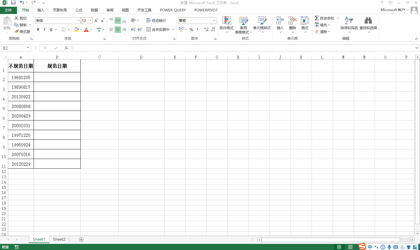Open Conditional Formatting menu
The image size is (420, 250).
pos(227,25)
